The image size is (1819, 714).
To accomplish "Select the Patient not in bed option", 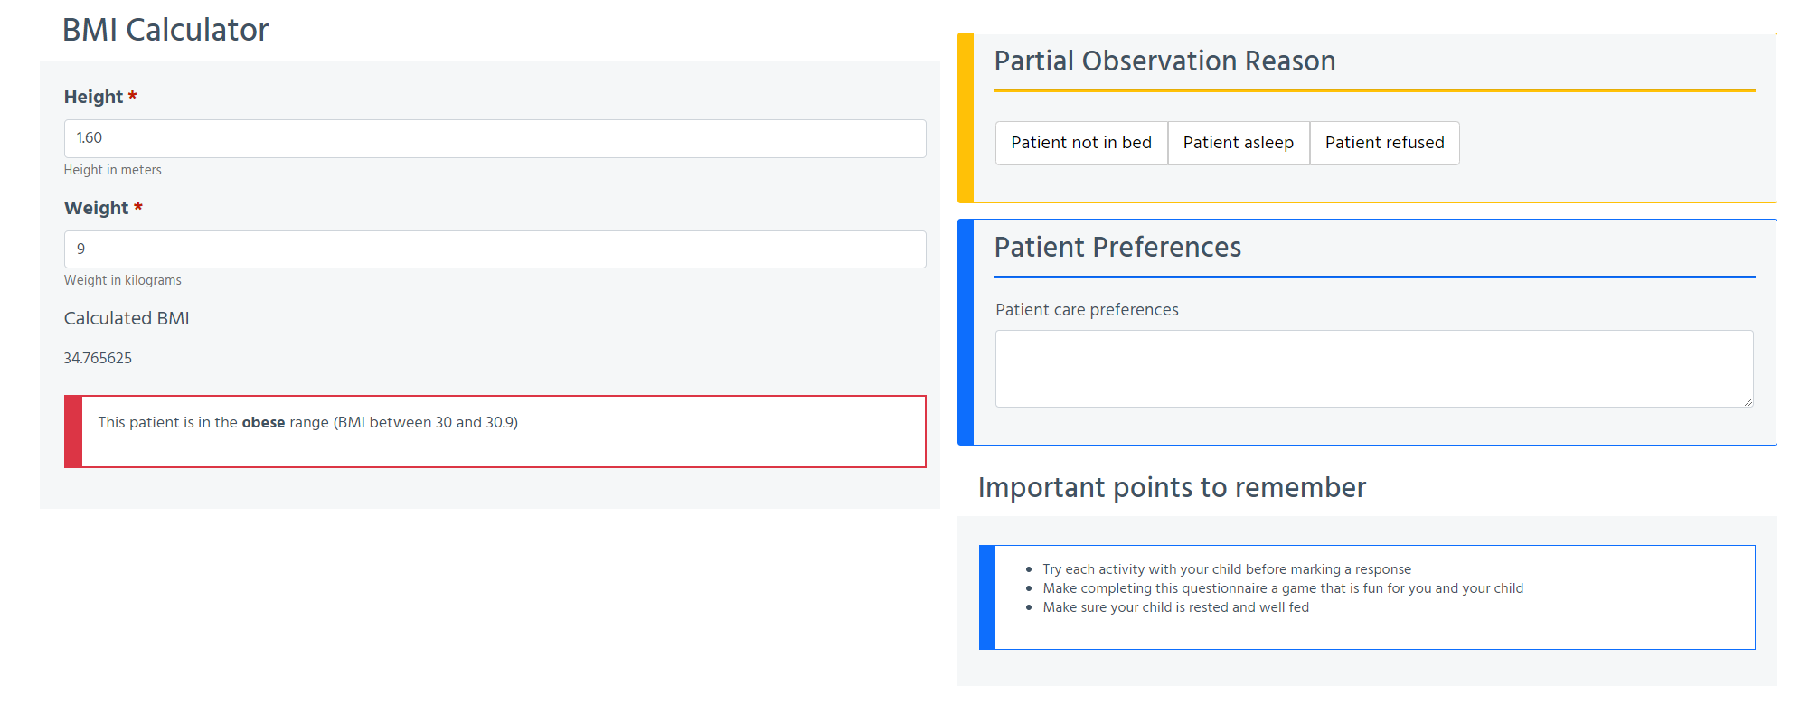I will point(1081,143).
